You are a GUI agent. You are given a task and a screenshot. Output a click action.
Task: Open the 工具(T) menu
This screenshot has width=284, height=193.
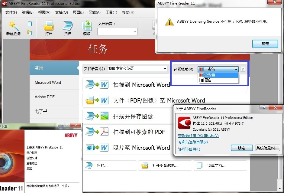point(111,12)
